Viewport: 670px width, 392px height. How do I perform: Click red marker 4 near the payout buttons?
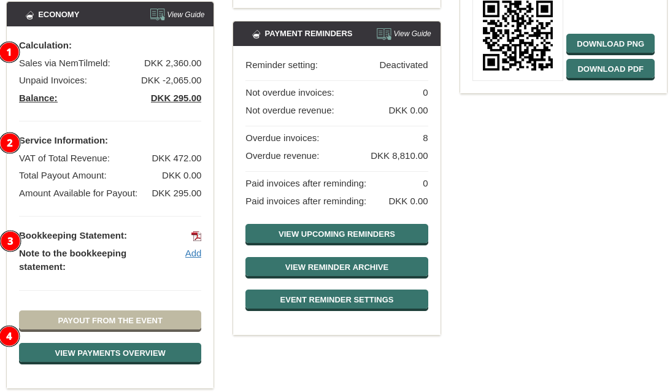point(9,336)
